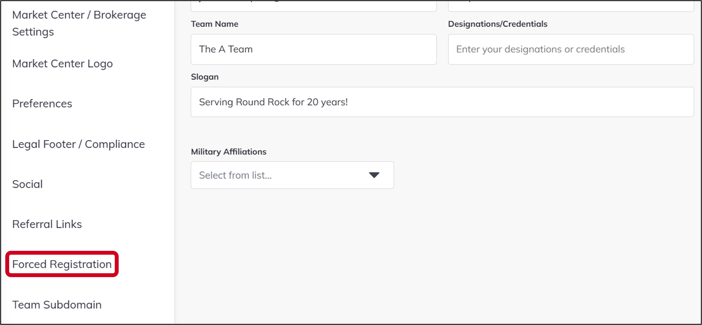This screenshot has height=325, width=702.
Task: Click the Slogan label
Action: 205,77
